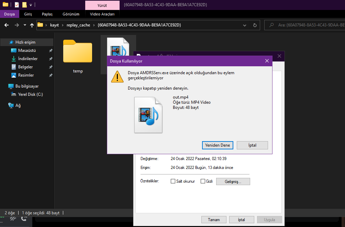Open Masaüstü in the sidebar

coord(27,50)
